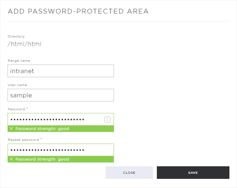Click the X icon under Repeat password
The height and width of the screenshot is (188, 237).
11,159
